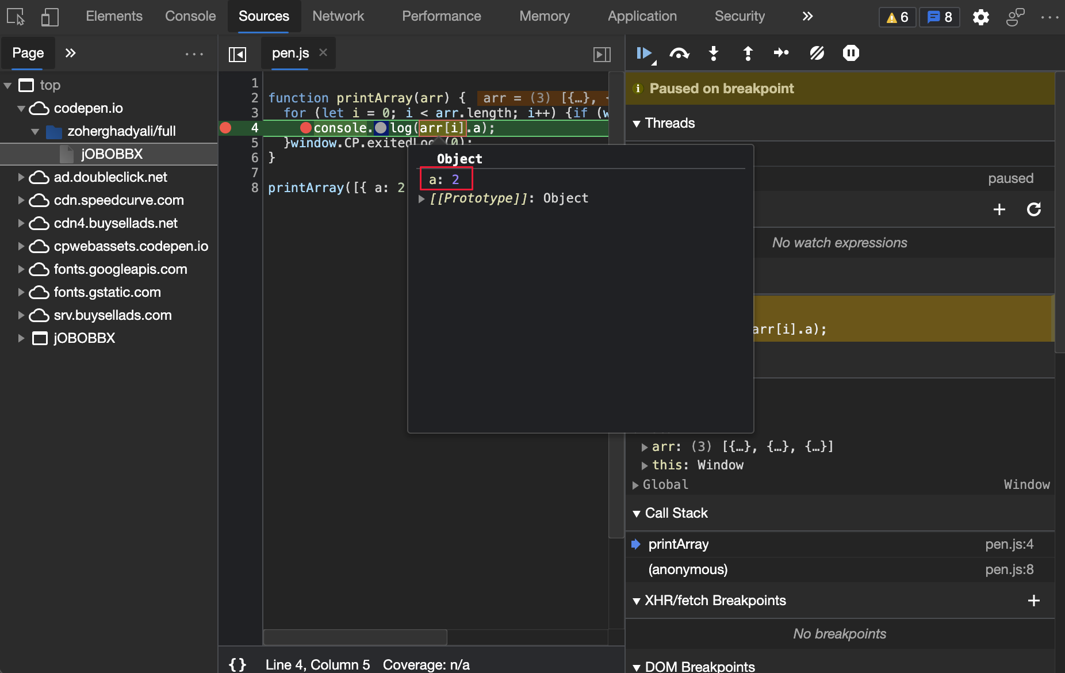Collapse the Threads section

pos(637,123)
